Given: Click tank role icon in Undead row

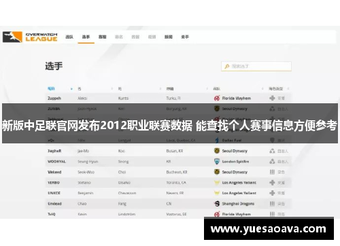Looking at the screenshot, I should pyautogui.click(x=272, y=204).
